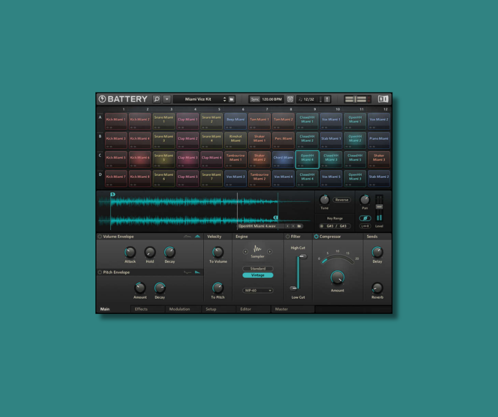
Task: Adjust the Level fader
Action: [379, 207]
